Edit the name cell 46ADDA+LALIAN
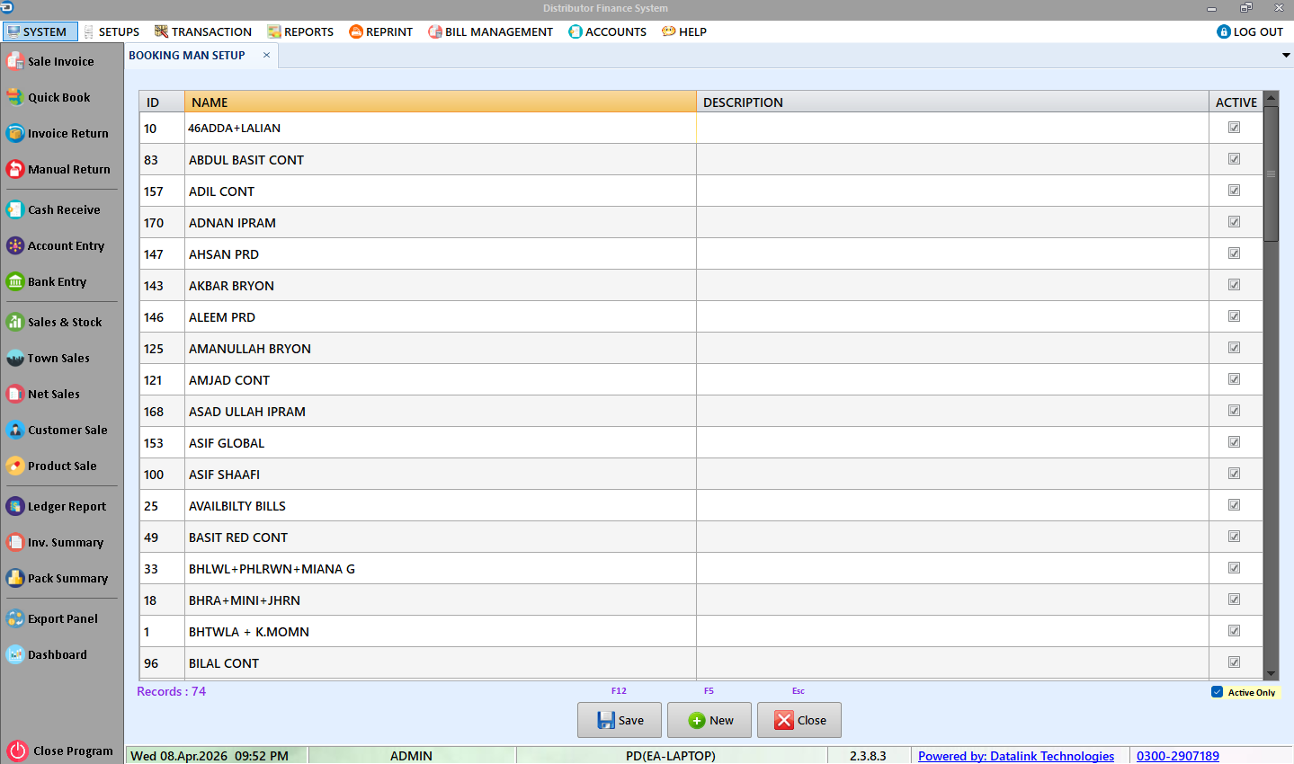 tap(441, 128)
